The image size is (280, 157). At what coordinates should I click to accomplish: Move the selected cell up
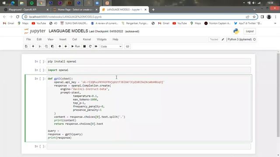pos(59,46)
